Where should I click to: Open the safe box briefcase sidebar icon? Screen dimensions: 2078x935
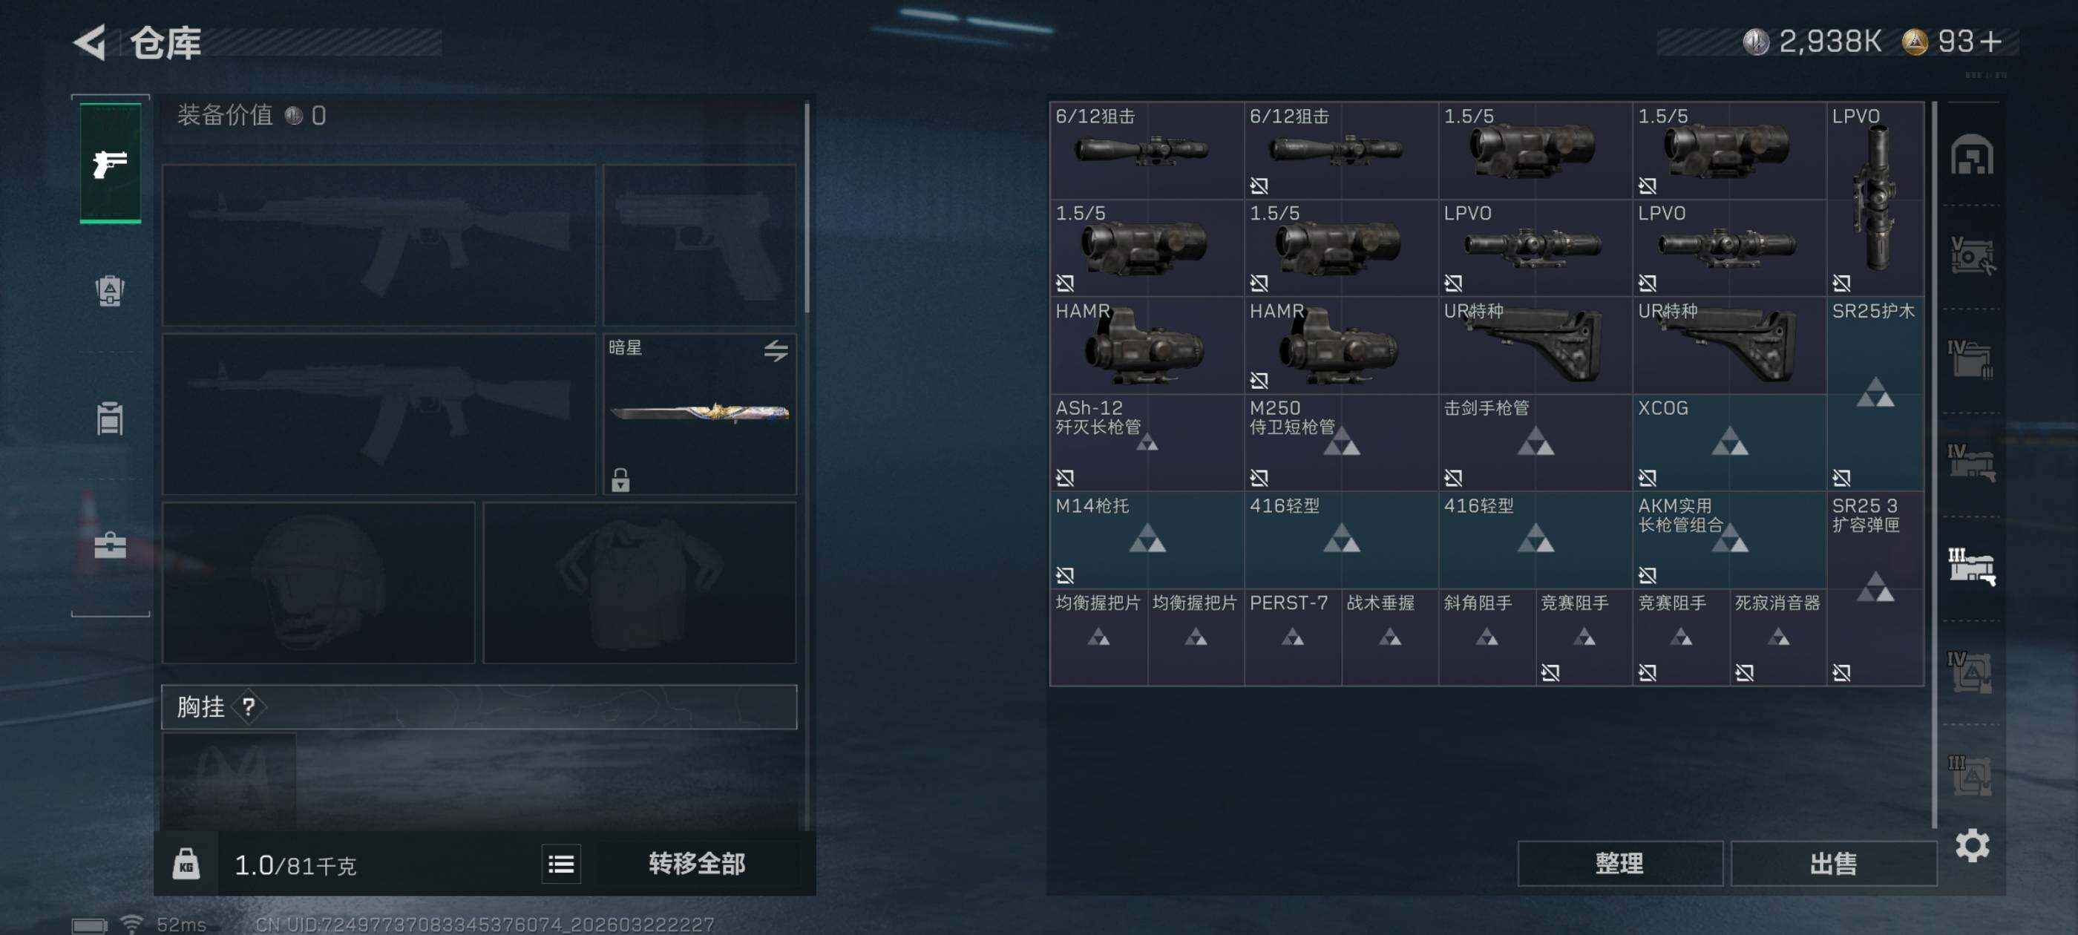pyautogui.click(x=111, y=545)
